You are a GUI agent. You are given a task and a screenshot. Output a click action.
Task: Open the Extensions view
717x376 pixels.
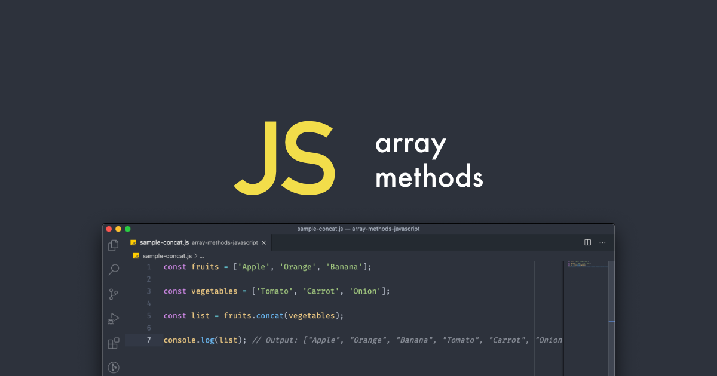coord(113,343)
